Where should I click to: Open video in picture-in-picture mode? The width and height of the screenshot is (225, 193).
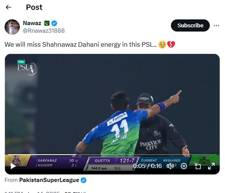198,166
